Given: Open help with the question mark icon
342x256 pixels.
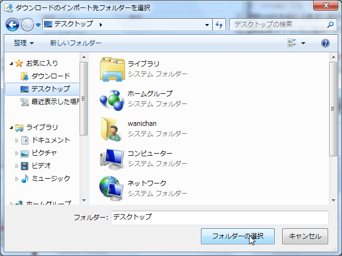Looking at the screenshot, I should (x=325, y=43).
